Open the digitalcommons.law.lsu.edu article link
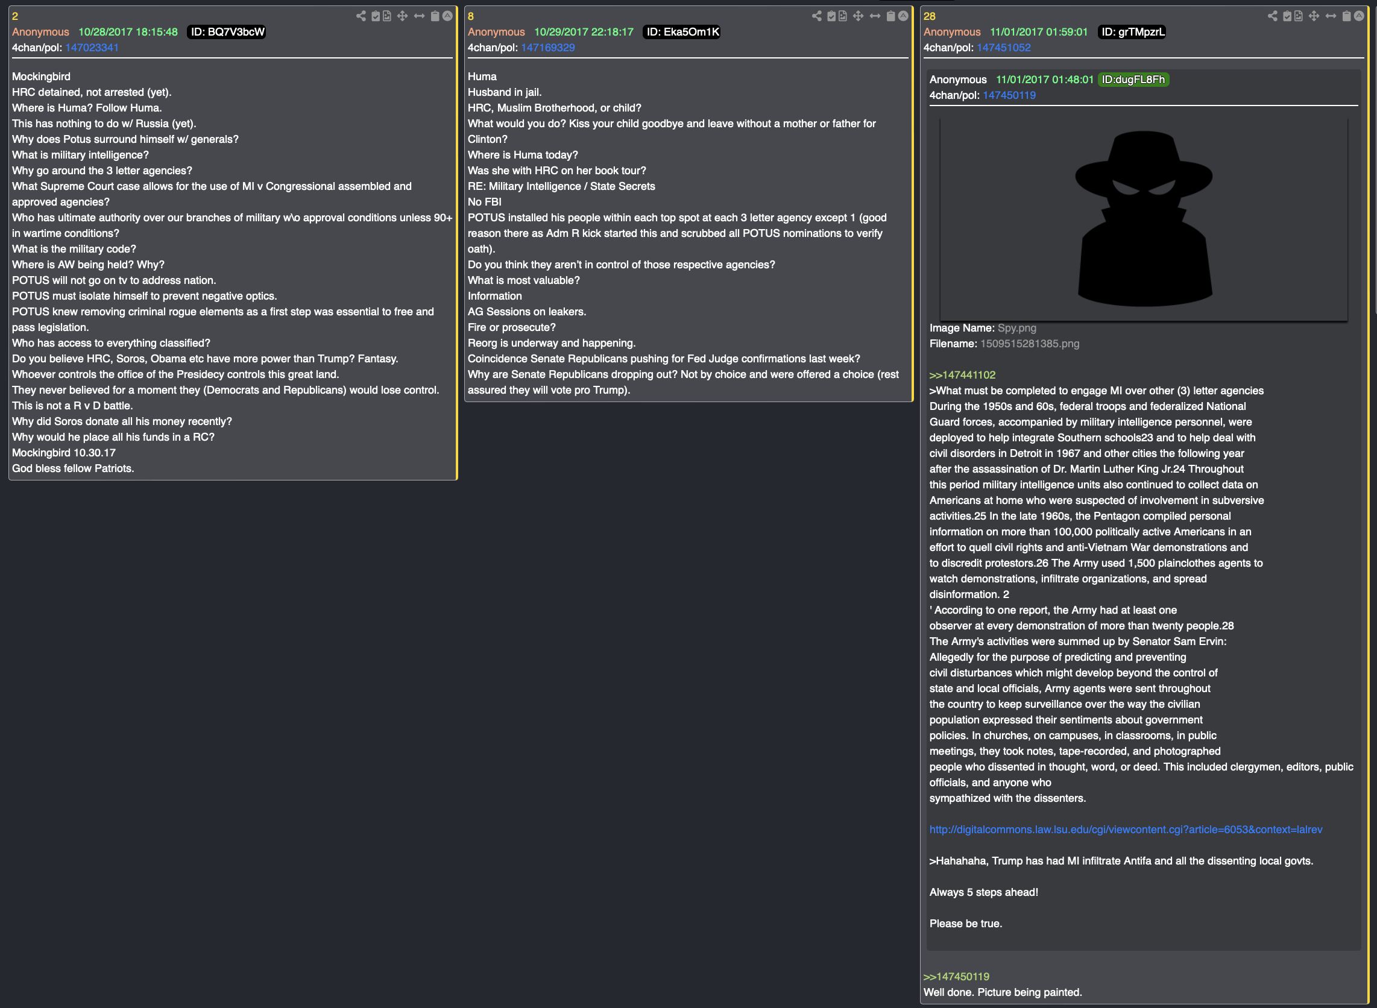Viewport: 1377px width, 1008px height. pos(1126,830)
